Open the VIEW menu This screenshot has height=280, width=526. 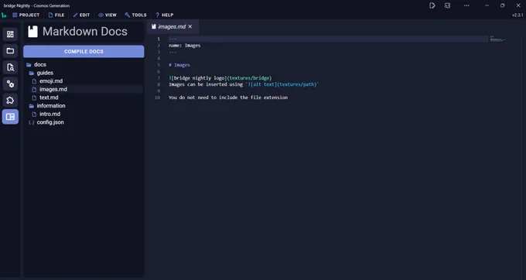pyautogui.click(x=108, y=15)
